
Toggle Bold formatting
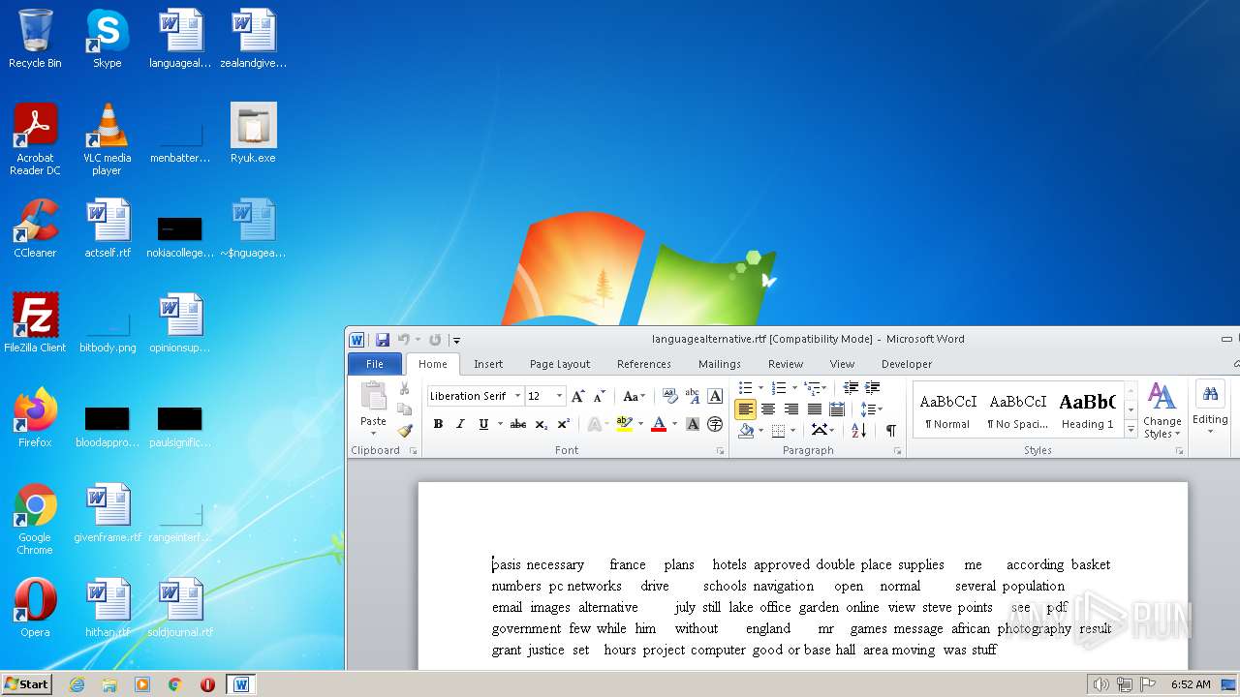[438, 424]
